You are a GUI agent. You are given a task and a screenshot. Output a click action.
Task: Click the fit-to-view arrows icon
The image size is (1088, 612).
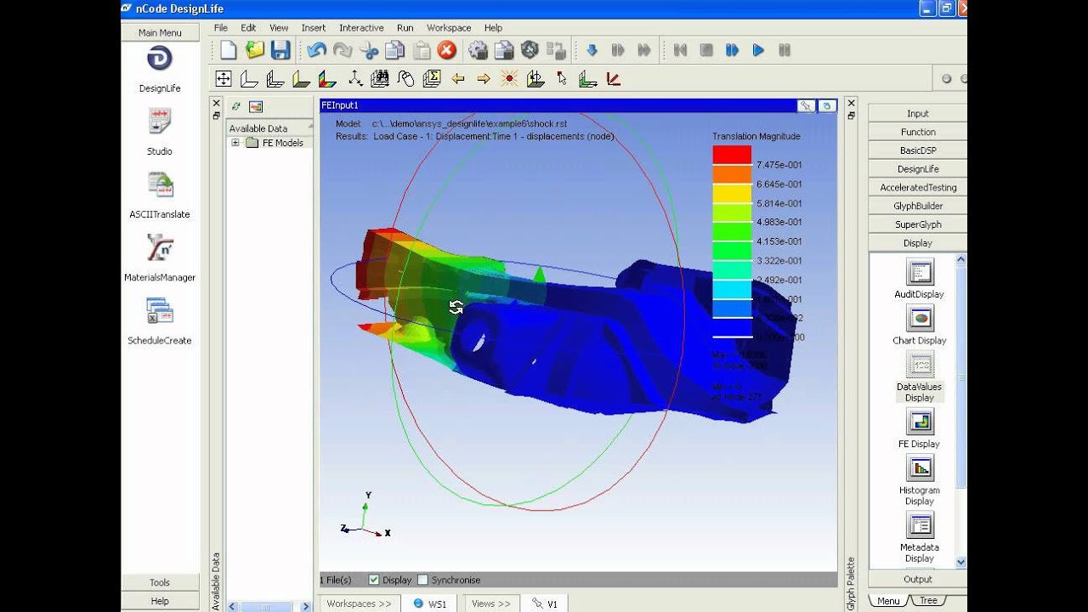224,79
